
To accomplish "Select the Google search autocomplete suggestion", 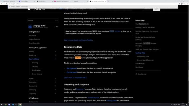I will pyautogui.click(x=93, y=6).
